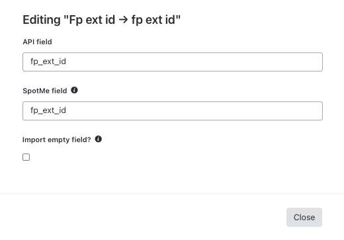
Task: Click the SpotMe field label
Action: (45, 91)
